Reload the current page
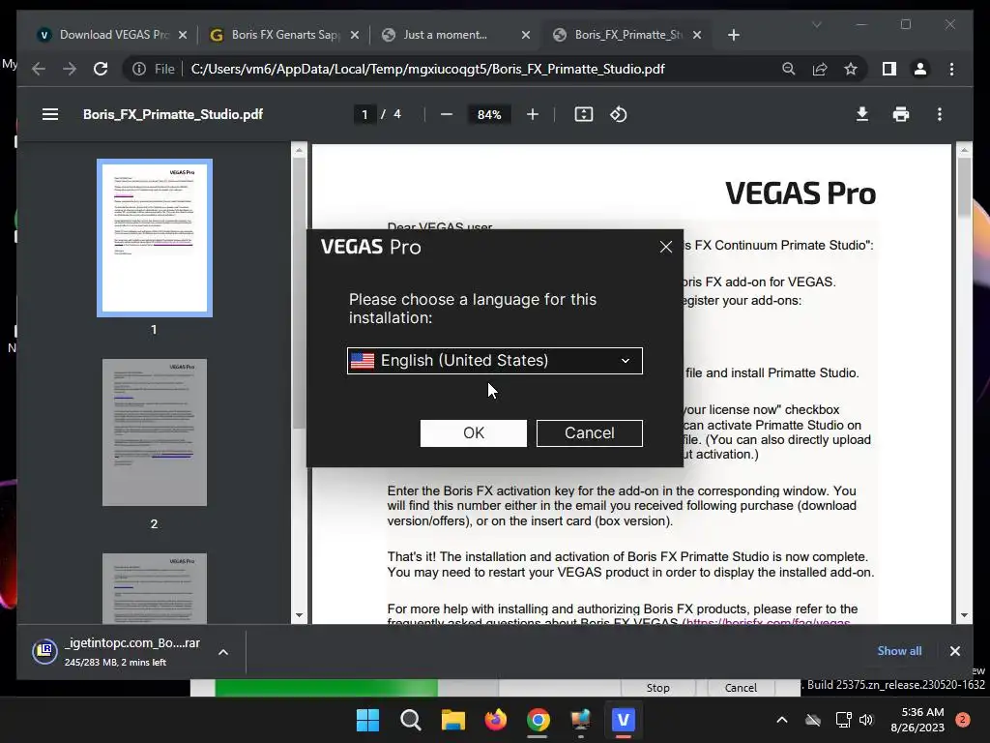Viewport: 990px width, 743px height. click(101, 69)
